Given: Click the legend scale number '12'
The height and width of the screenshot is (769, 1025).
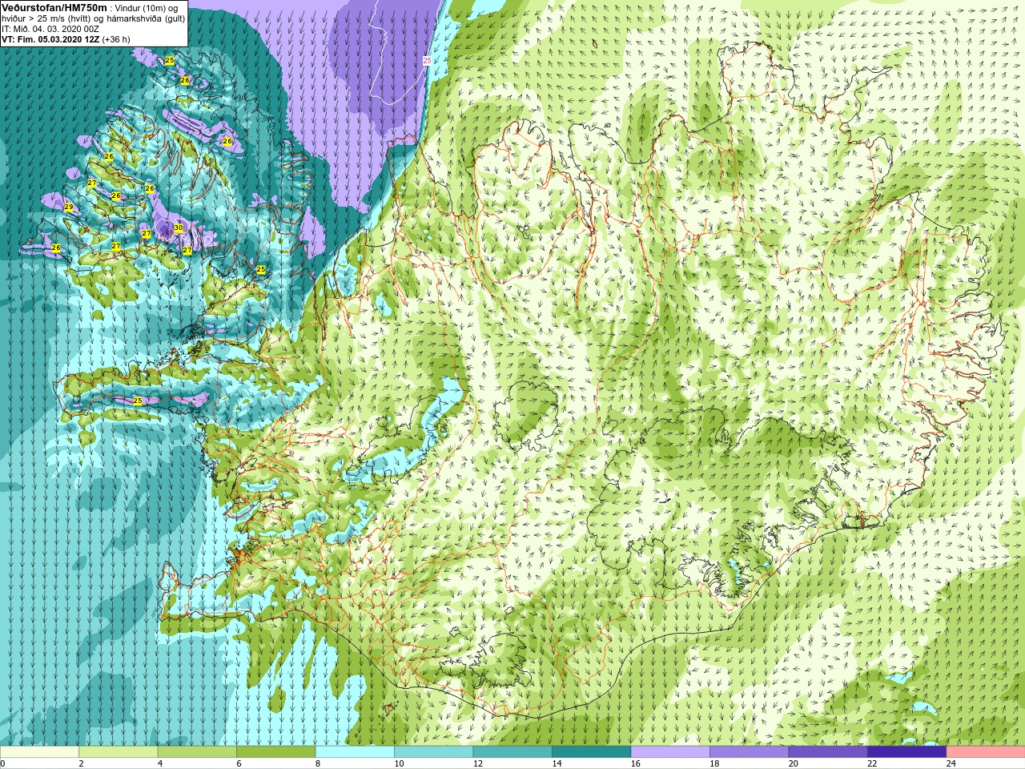Looking at the screenshot, I should click(477, 763).
